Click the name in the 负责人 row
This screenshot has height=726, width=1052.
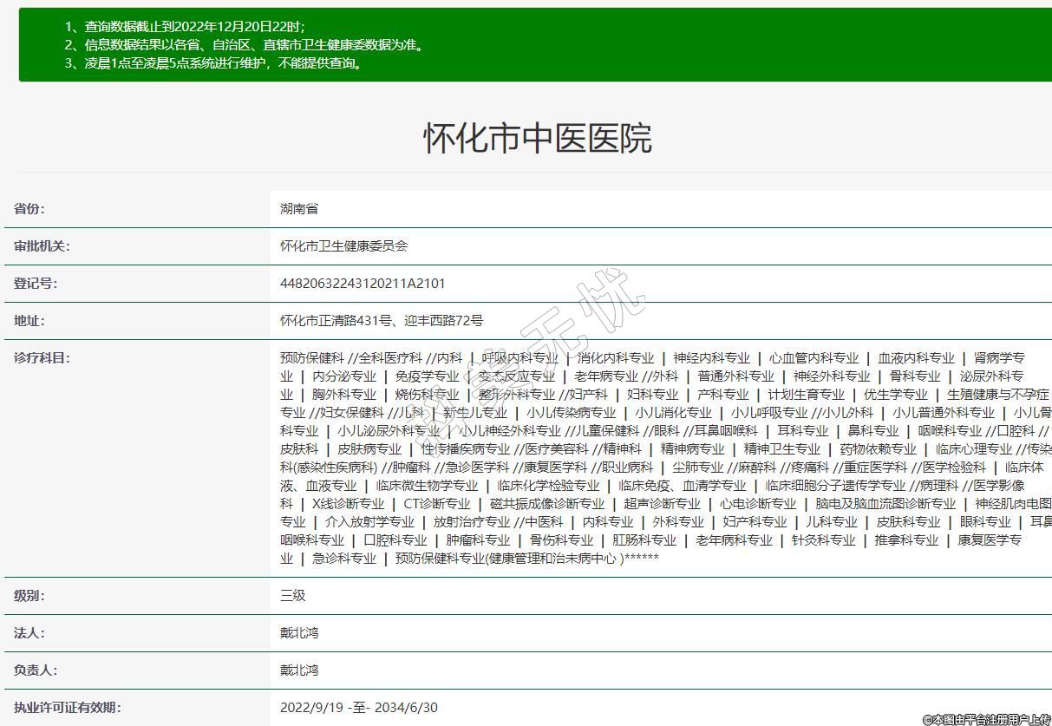point(299,670)
